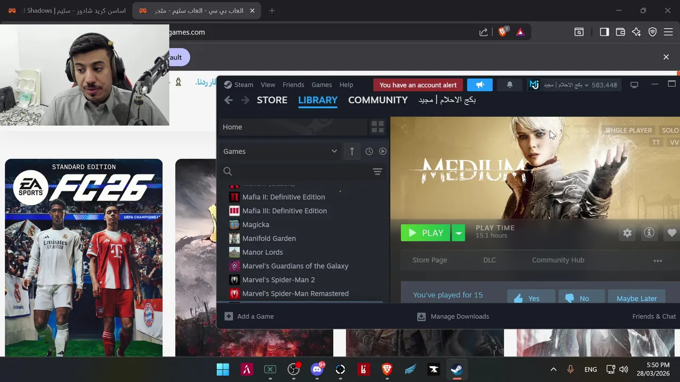Screen dimensions: 680x382
Task: Open Steam profile tab with Arabic name
Action: click(447, 100)
